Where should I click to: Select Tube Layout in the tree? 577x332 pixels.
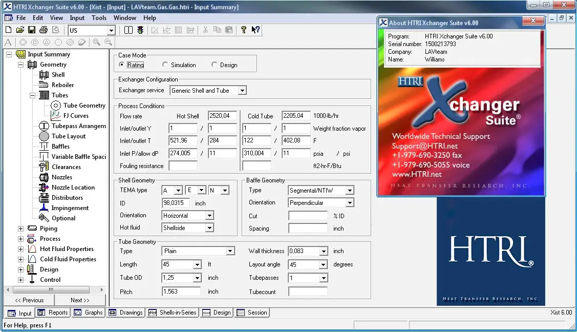[x=69, y=136]
